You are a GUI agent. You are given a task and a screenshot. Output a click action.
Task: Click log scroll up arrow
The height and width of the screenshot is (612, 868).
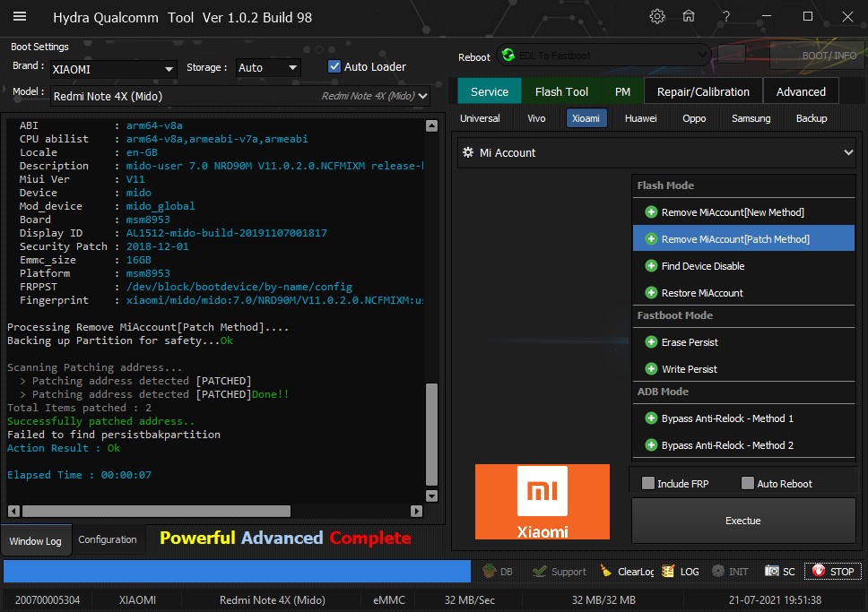[432, 125]
